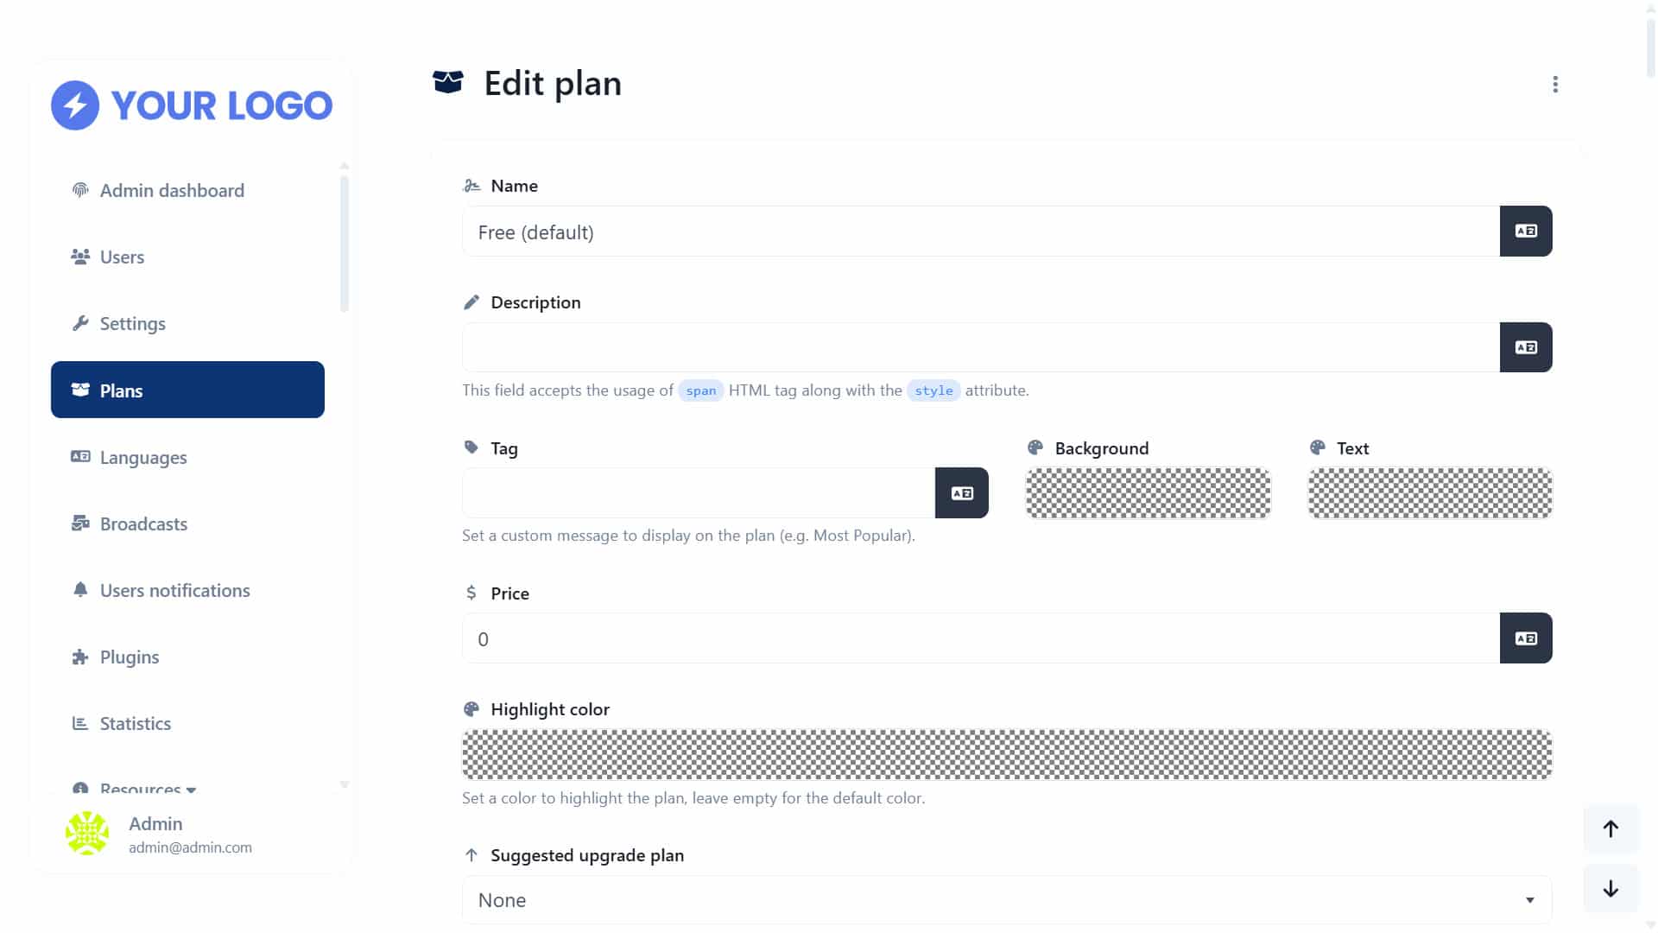
Task: Click the scroll-to-top arrow button
Action: pyautogui.click(x=1611, y=829)
